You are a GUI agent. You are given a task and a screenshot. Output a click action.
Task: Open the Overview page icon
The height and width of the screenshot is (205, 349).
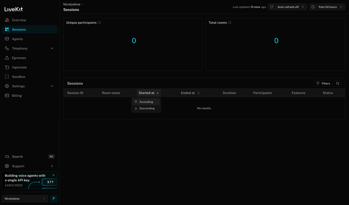(7, 20)
